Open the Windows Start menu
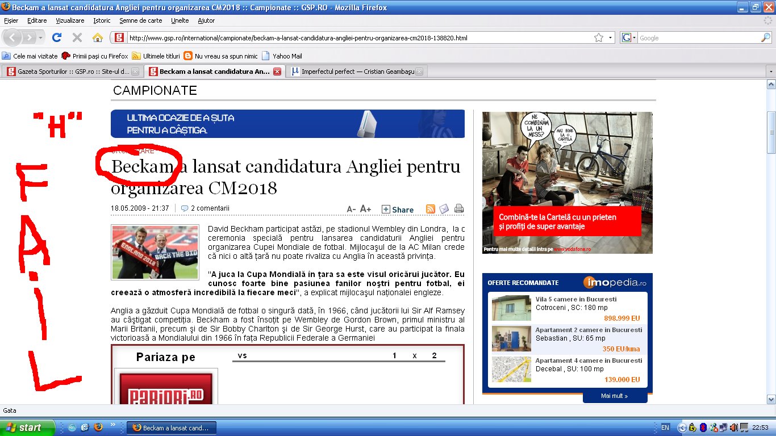776x436 pixels. pos(27,427)
